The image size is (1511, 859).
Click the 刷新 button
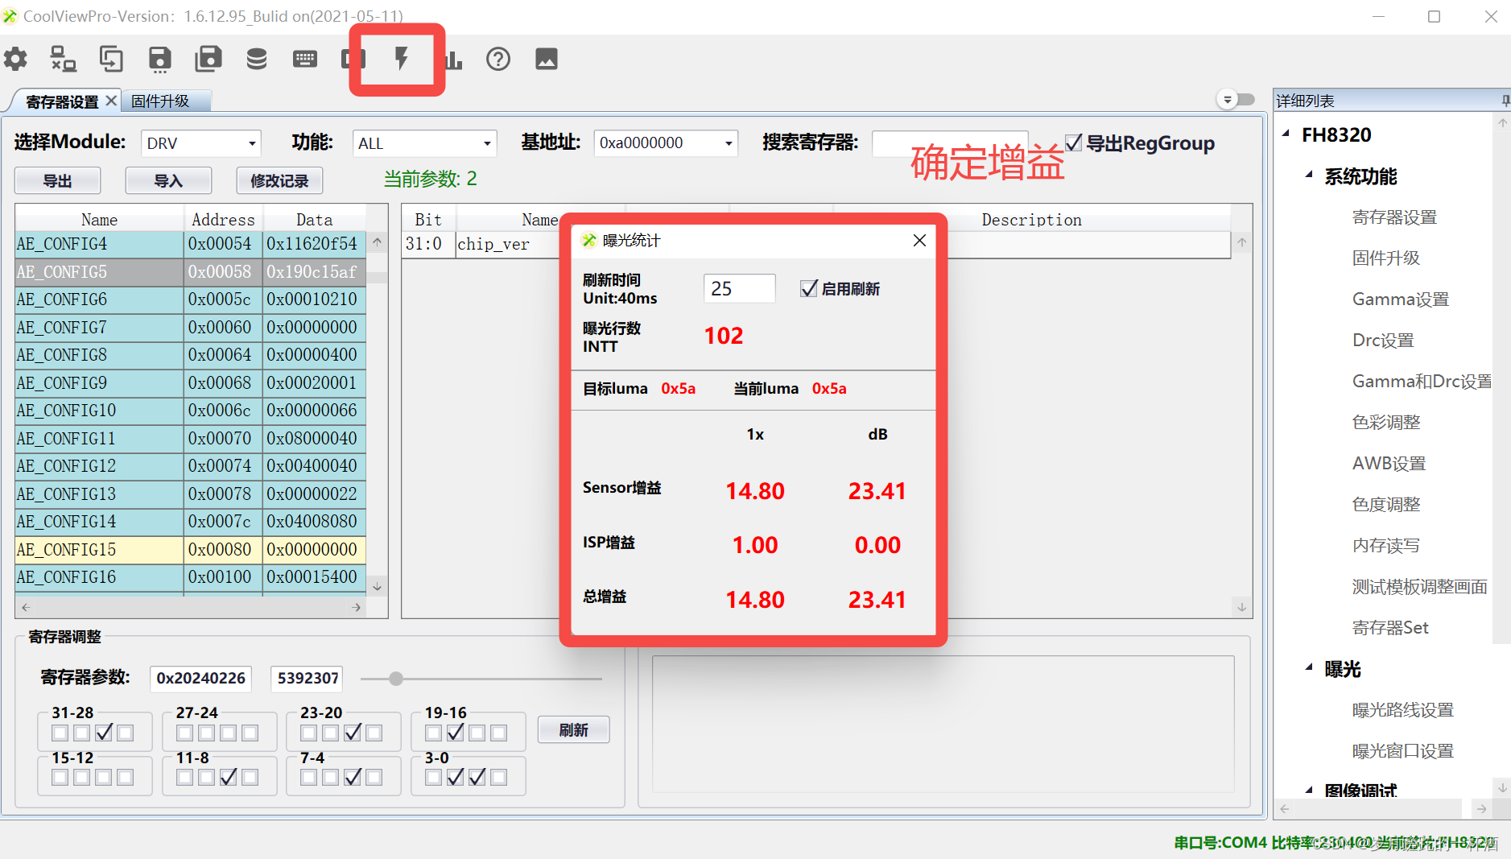click(x=573, y=730)
